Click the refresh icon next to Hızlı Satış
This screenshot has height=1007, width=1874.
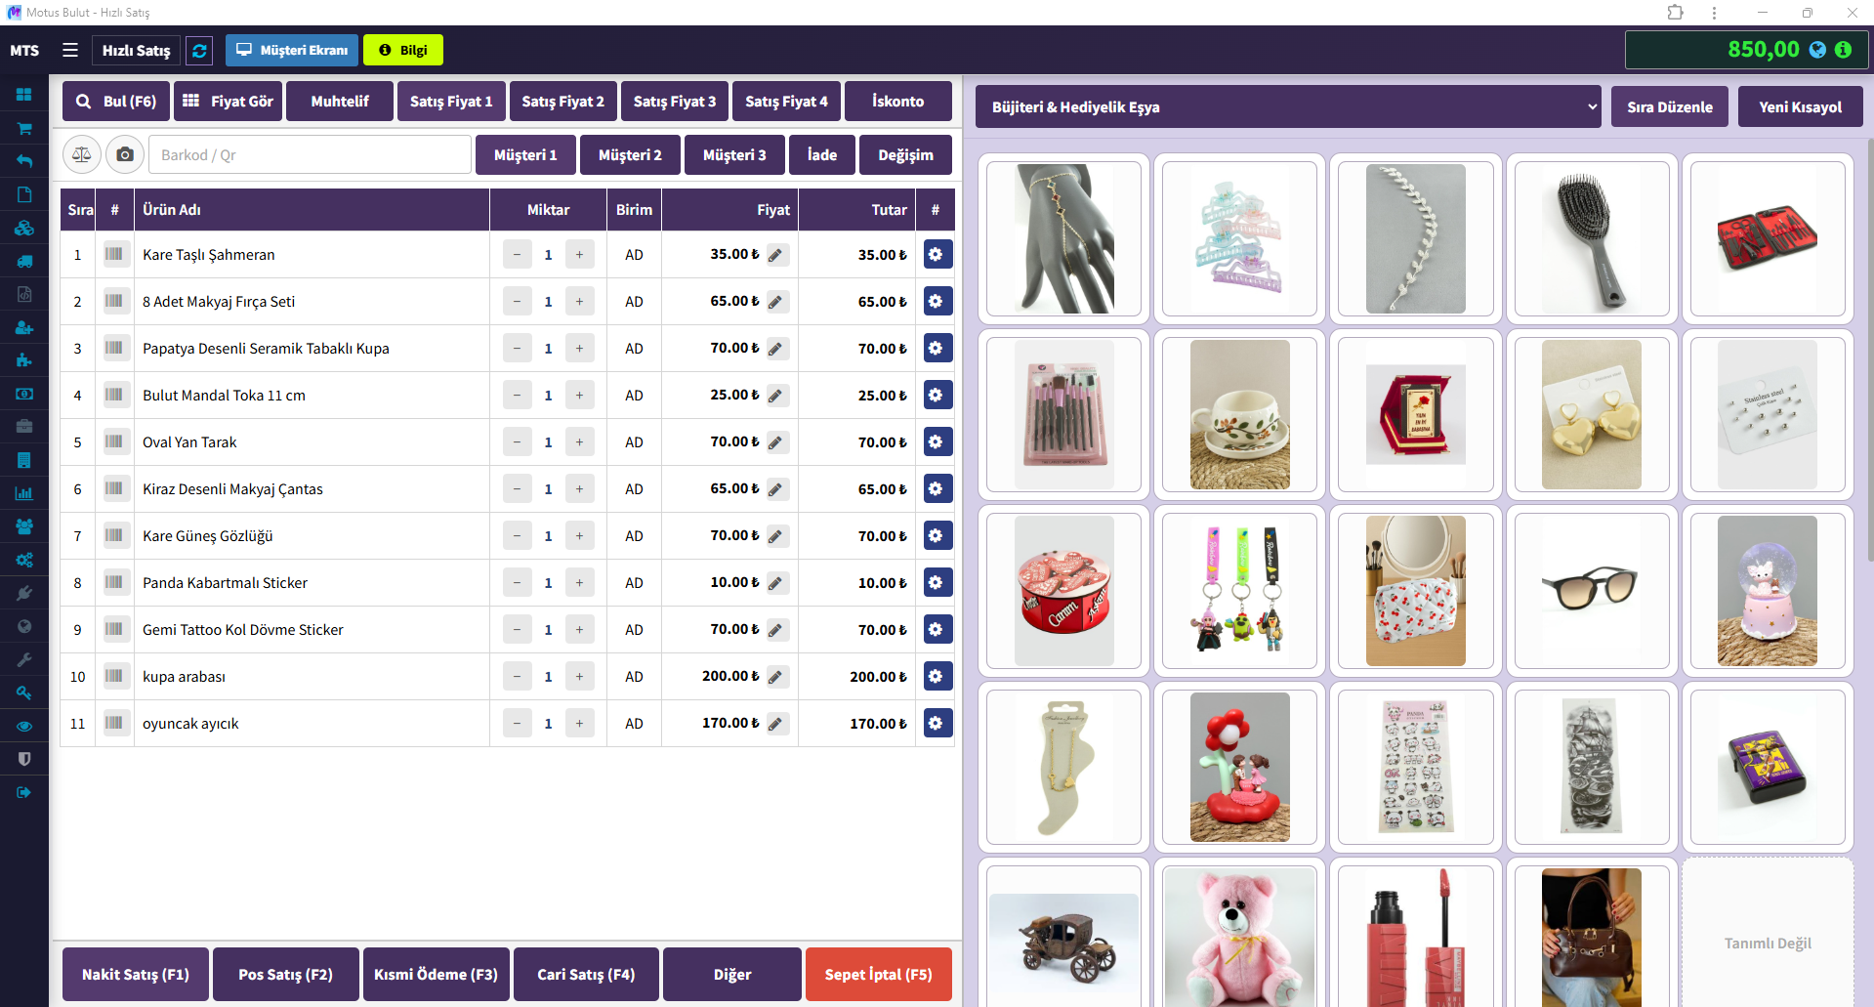(x=199, y=51)
